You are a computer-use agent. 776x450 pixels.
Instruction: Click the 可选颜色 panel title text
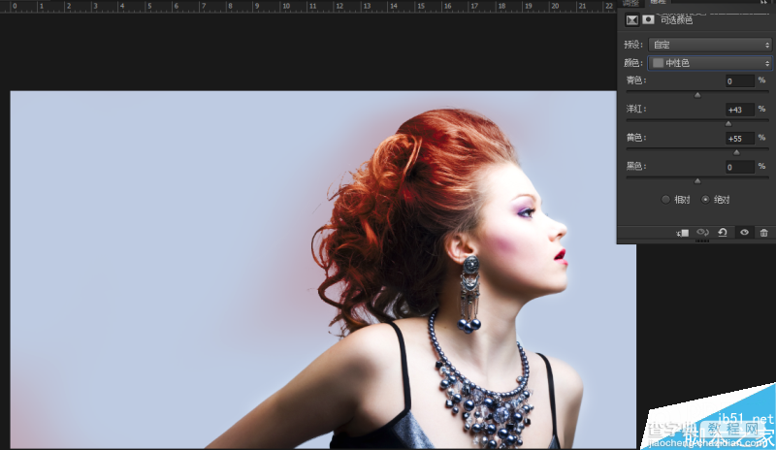point(676,20)
